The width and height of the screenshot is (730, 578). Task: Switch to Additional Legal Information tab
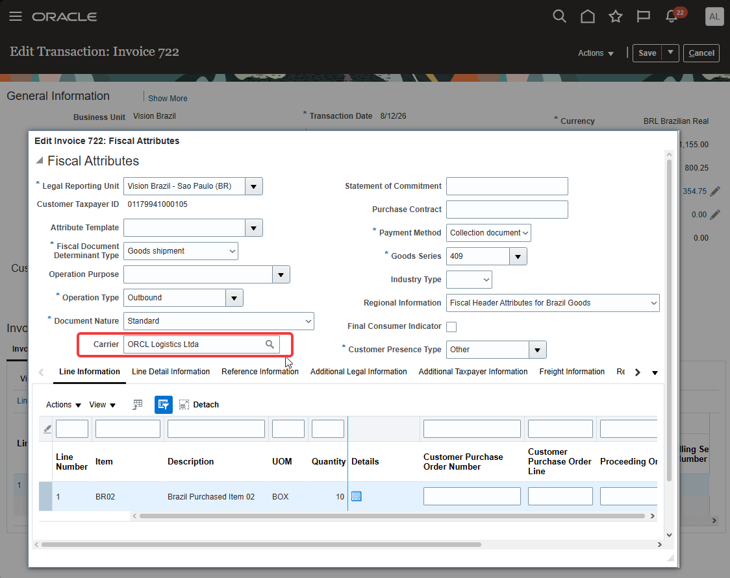point(359,372)
